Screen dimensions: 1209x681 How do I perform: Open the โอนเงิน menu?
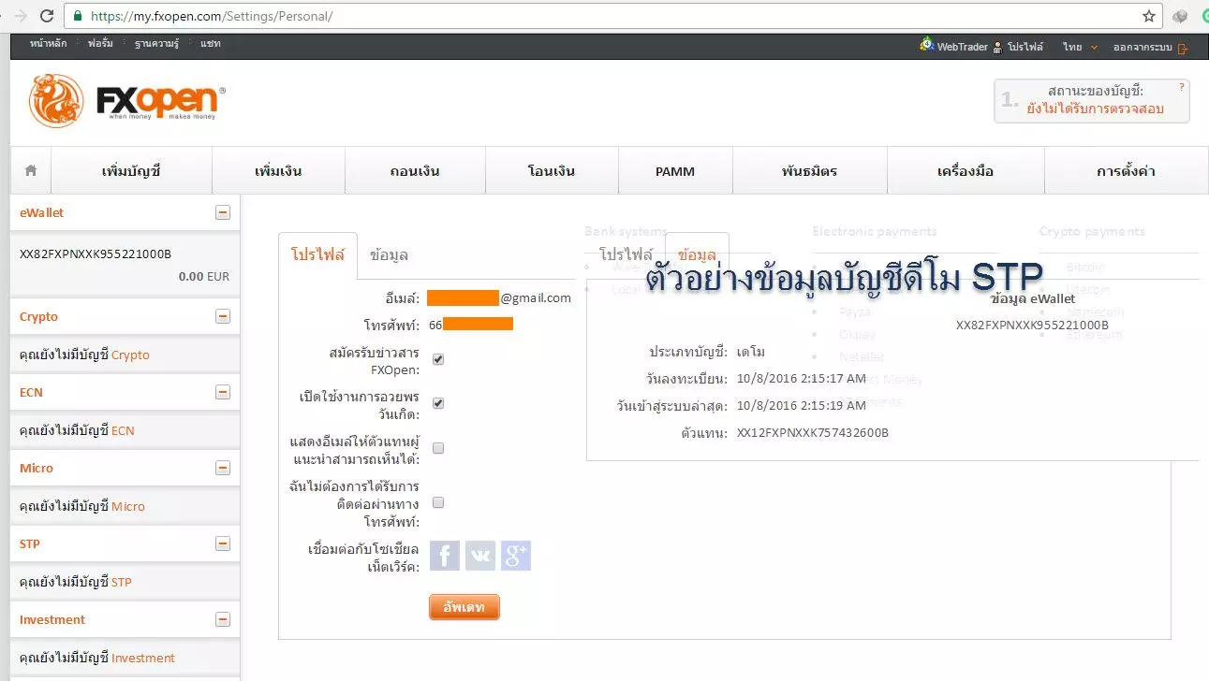pyautogui.click(x=552, y=171)
